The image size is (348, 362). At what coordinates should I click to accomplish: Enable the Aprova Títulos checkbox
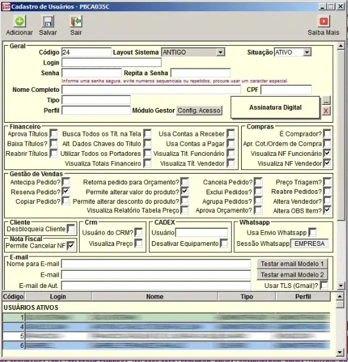tap(54, 134)
